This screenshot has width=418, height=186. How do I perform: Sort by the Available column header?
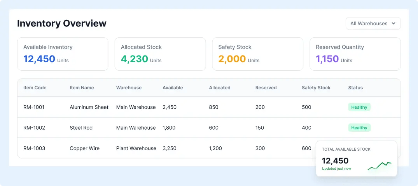coord(173,87)
